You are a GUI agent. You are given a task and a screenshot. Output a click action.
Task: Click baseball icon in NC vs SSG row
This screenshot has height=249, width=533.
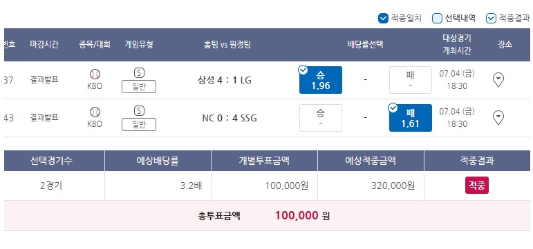tap(95, 112)
